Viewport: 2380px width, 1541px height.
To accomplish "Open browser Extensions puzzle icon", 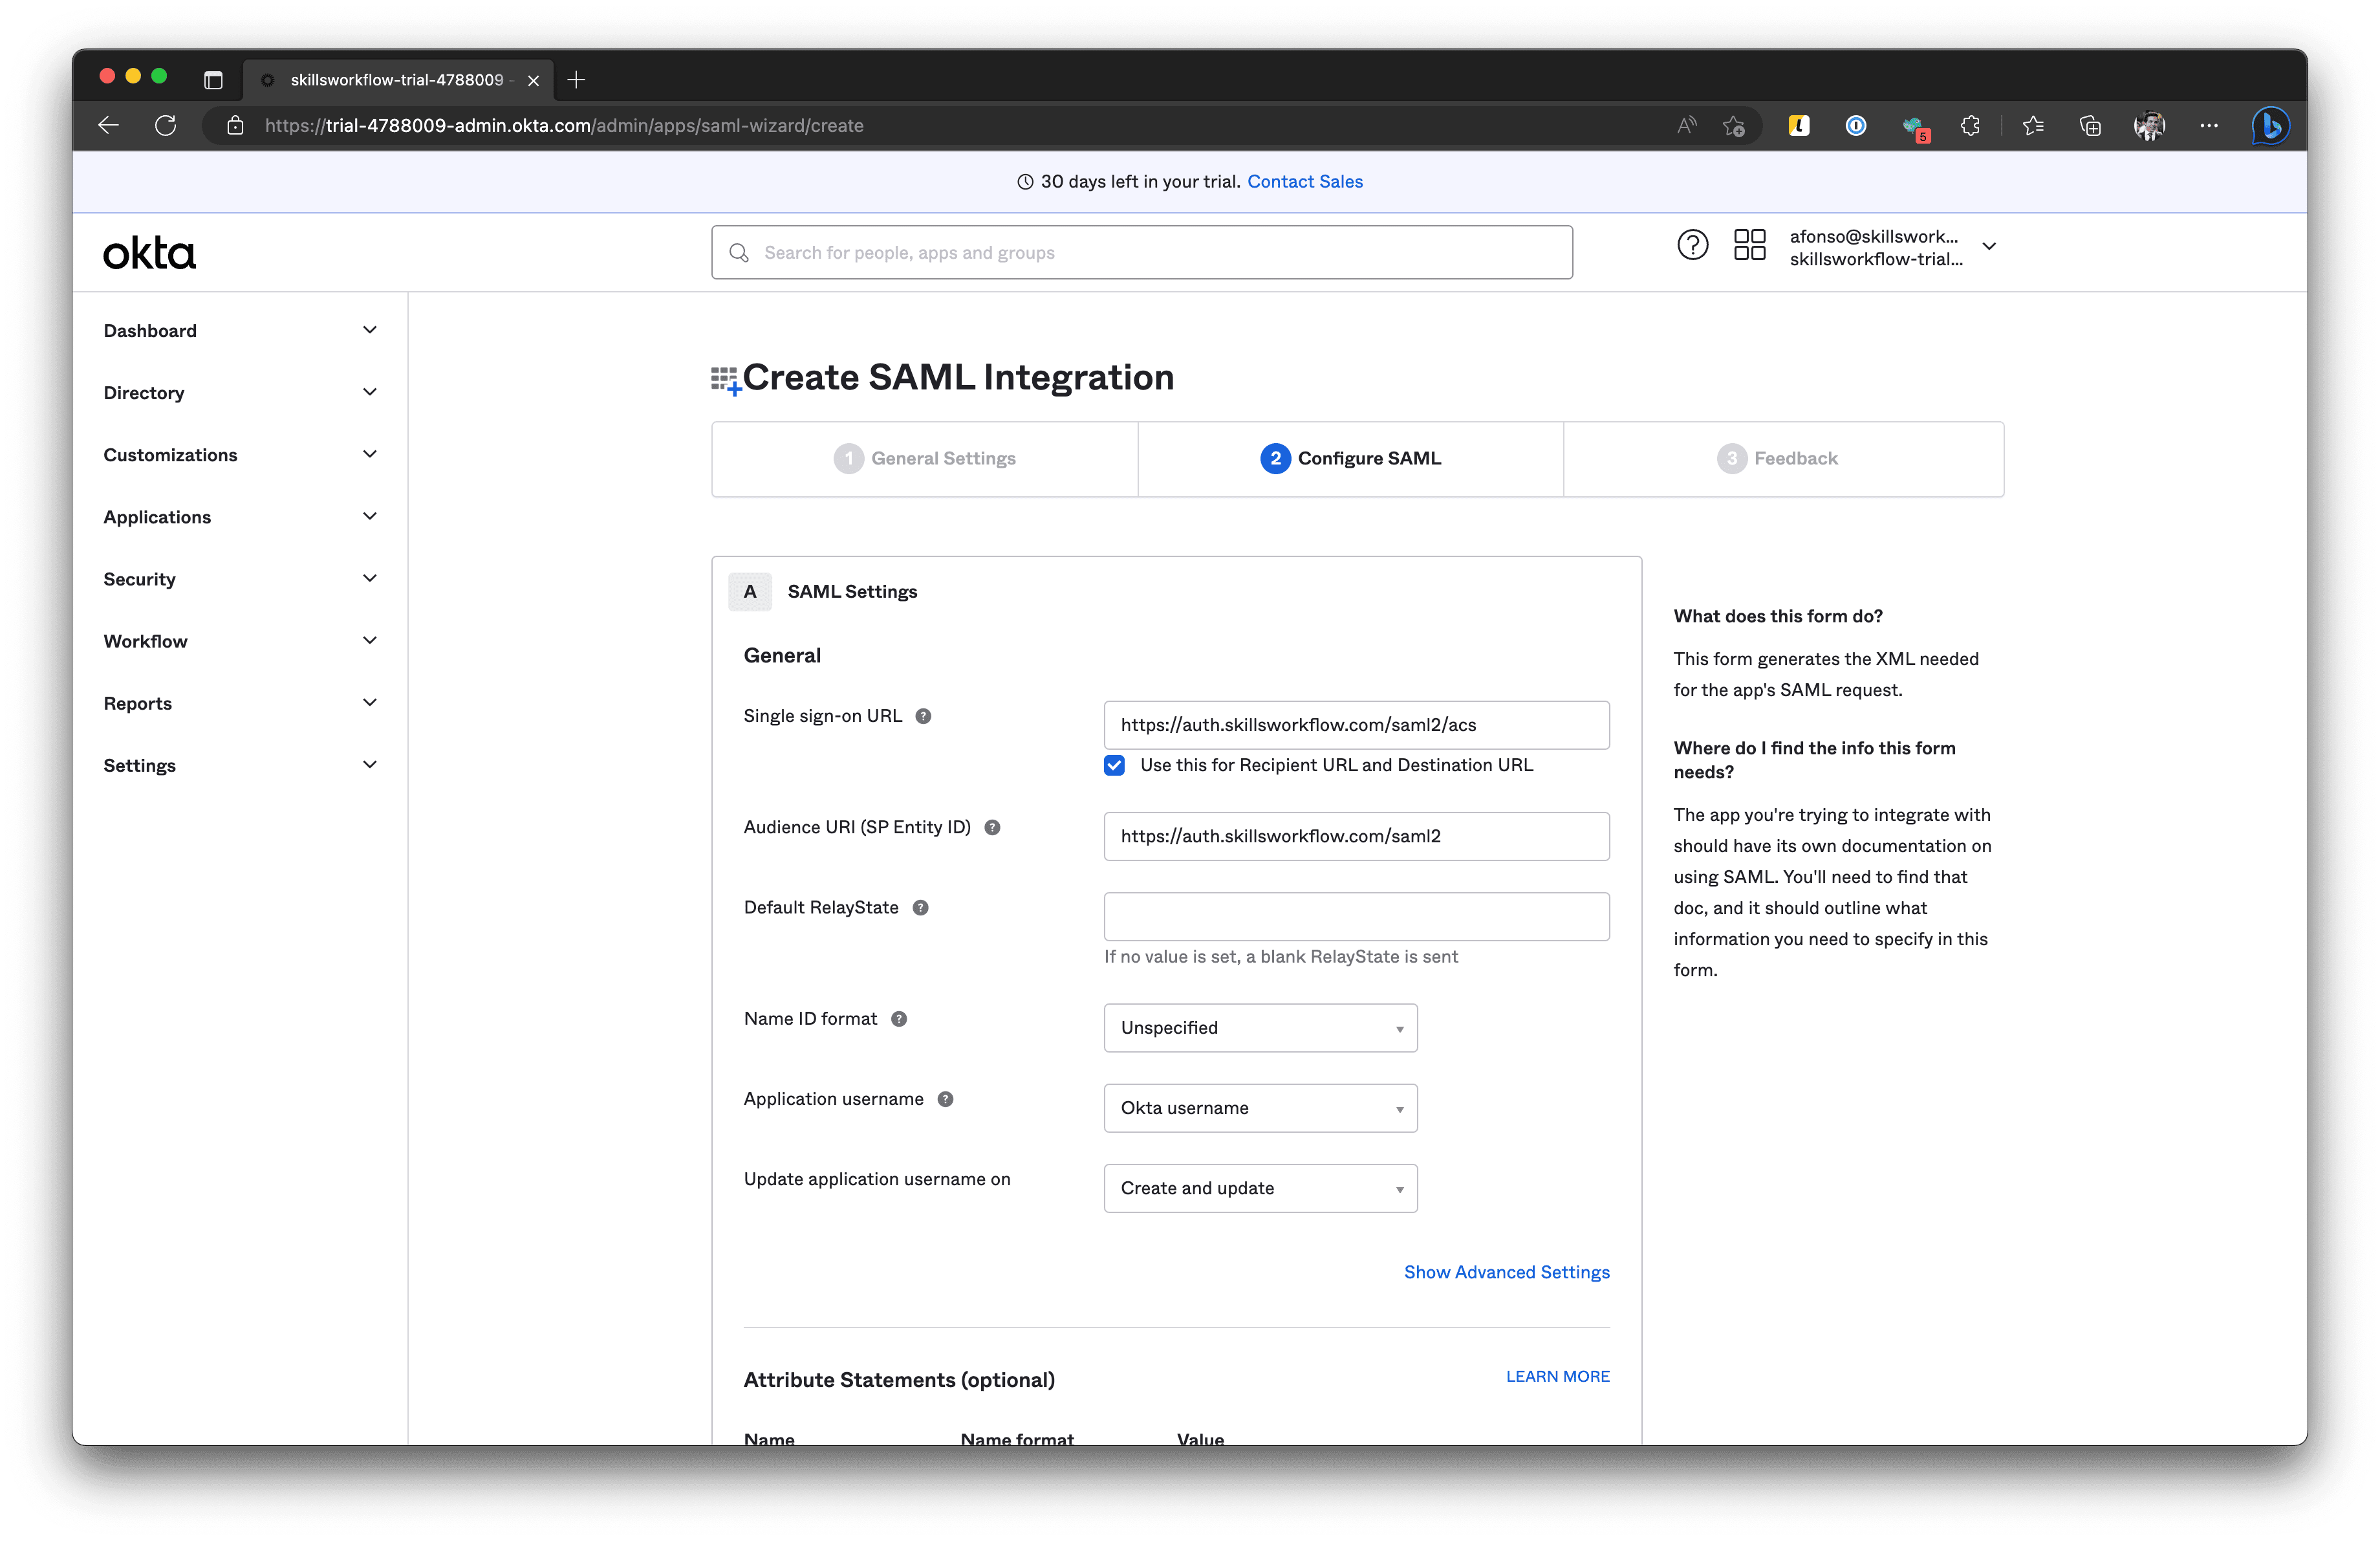I will coord(1970,125).
